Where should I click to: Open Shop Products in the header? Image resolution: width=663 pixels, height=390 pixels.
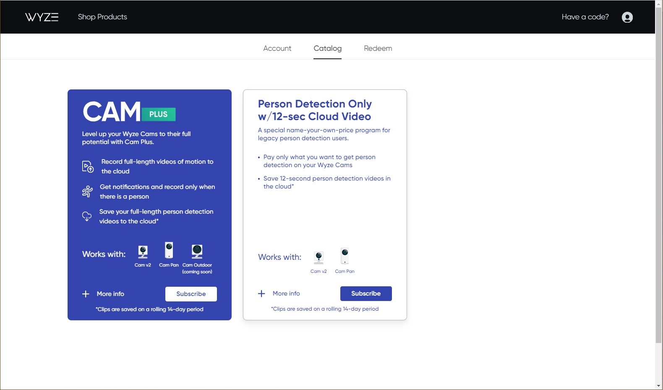102,17
